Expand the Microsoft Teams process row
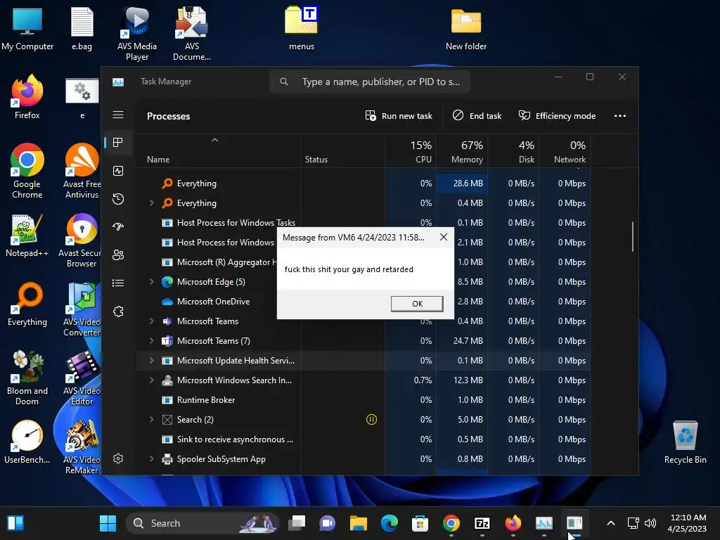Viewport: 720px width, 540px height. [151, 321]
